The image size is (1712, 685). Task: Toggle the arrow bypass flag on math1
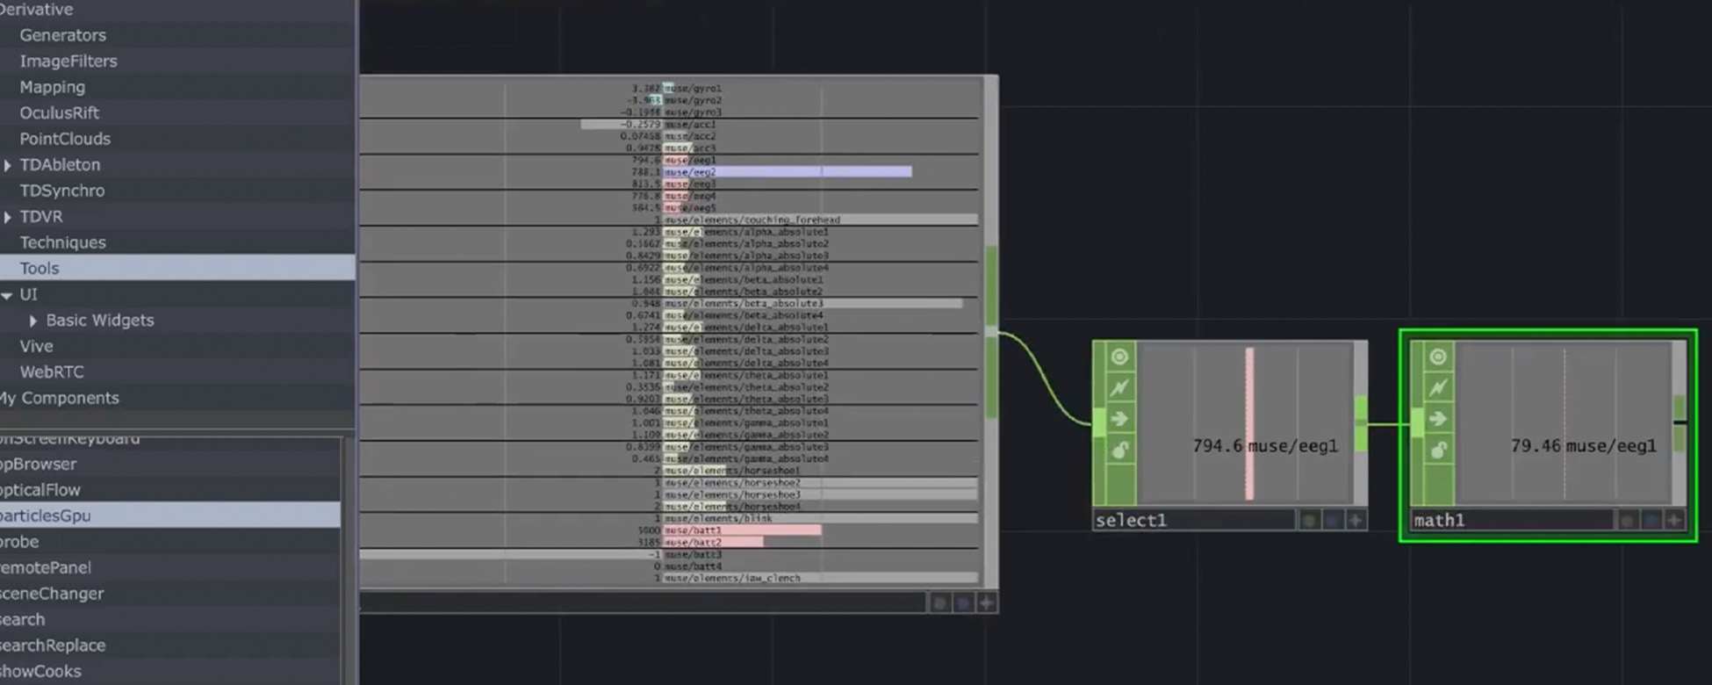click(1437, 419)
